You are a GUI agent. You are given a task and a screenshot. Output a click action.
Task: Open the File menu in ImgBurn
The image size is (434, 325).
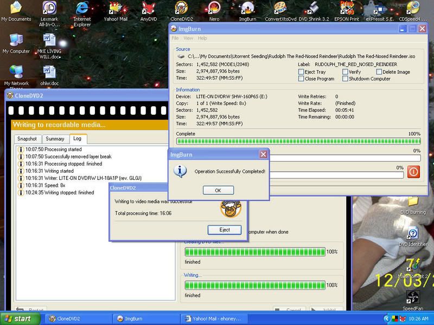coord(175,38)
